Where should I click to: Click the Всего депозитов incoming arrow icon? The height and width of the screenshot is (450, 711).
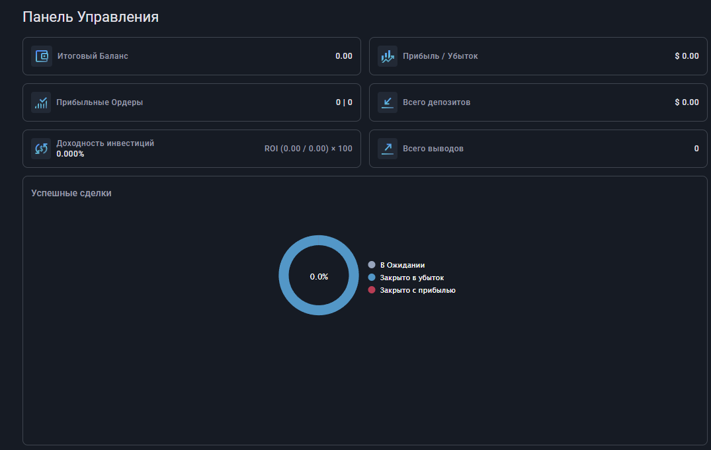pyautogui.click(x=388, y=102)
